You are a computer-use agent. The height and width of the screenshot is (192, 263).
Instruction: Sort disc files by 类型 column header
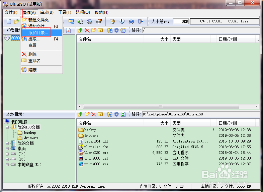point(190,39)
